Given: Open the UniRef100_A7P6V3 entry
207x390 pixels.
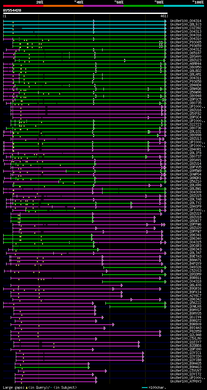Looking at the screenshot, I should (186, 381).
